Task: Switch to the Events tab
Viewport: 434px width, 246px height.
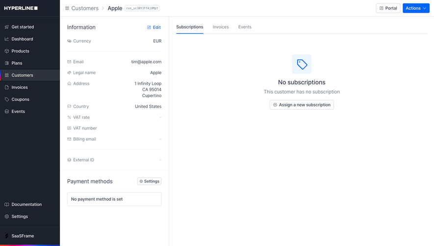Action: pos(245,27)
